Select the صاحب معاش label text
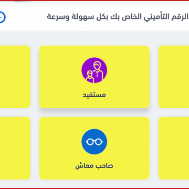Screen dimensions: 189x189 click(94, 166)
